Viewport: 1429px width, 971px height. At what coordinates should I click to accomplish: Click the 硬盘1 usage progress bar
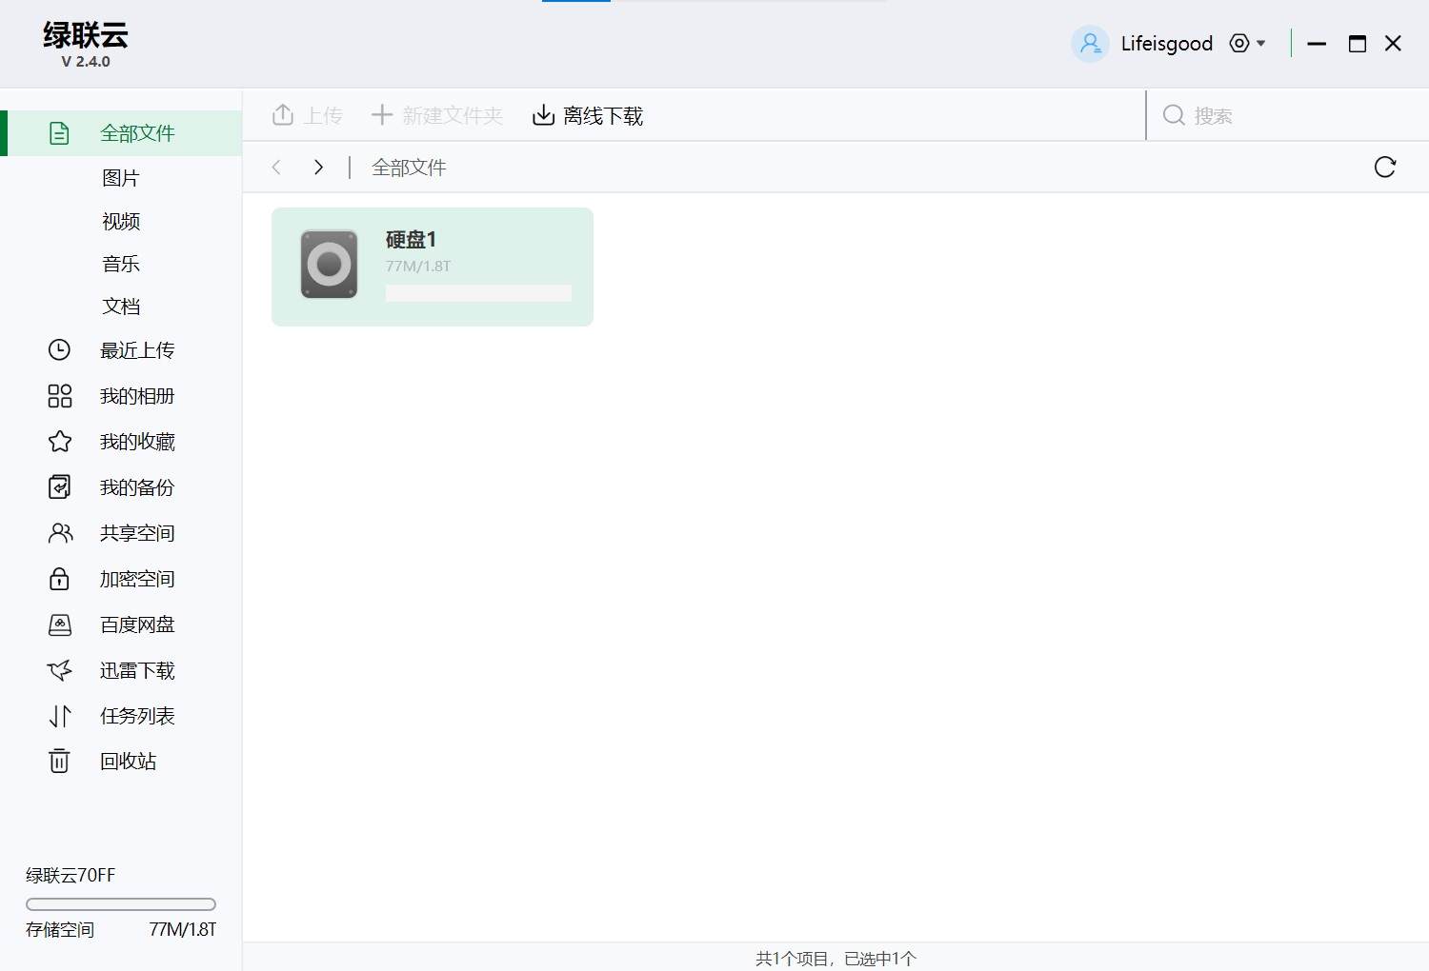[478, 293]
